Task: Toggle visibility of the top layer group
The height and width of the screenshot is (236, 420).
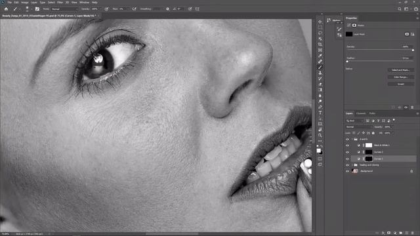Action: tap(347, 140)
